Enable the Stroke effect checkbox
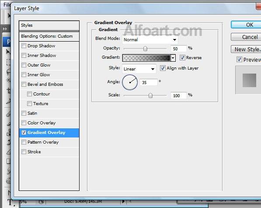This screenshot has width=261, height=208. click(24, 152)
